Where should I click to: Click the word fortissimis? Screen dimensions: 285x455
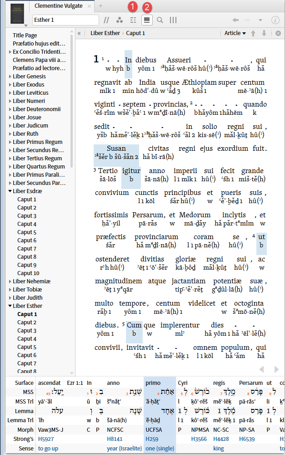point(111,215)
